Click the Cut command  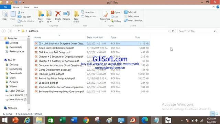(x=21, y=12)
